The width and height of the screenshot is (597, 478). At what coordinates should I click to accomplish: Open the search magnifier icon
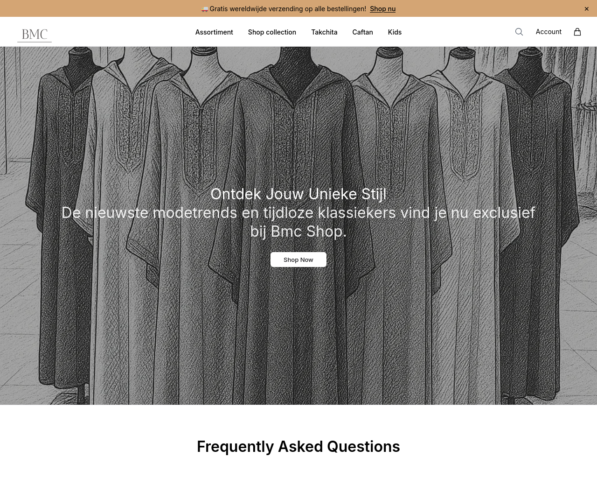pos(519,32)
